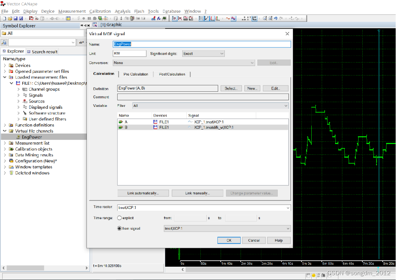Switch to the Search result tab
This screenshot has height=280, width=396.
pos(43,51)
